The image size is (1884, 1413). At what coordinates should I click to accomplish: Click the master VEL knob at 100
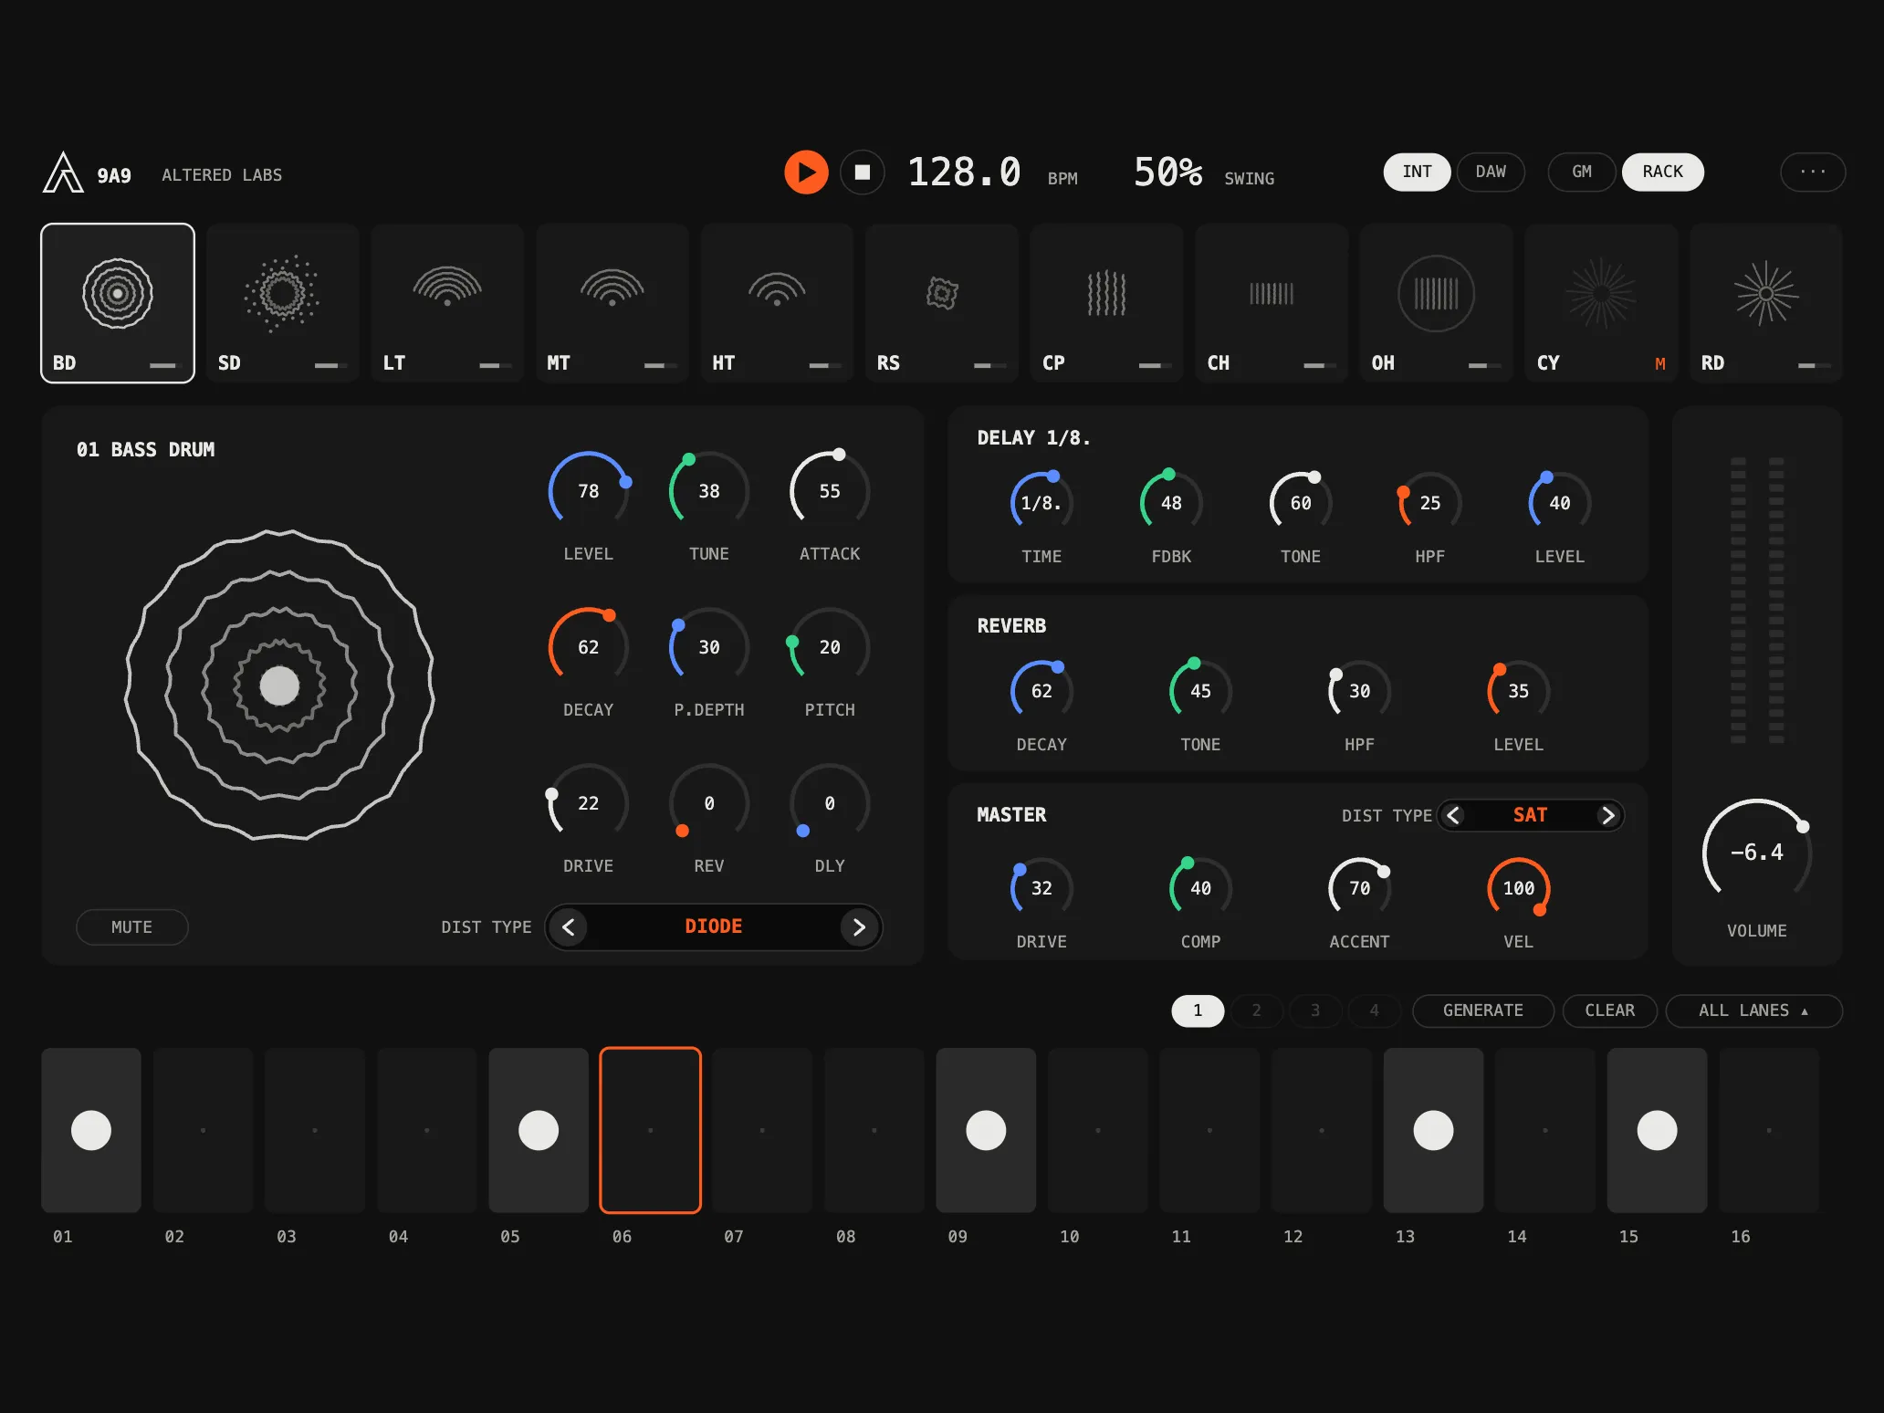pyautogui.click(x=1519, y=888)
